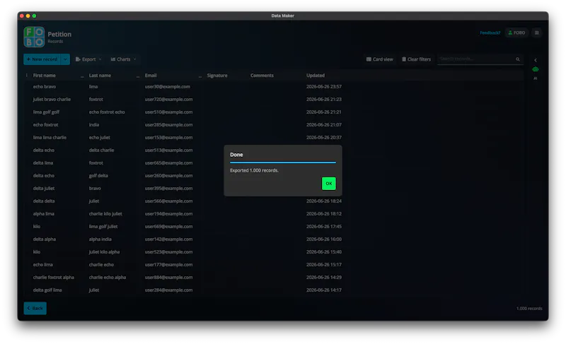Click the juliet bravo charlie first name cell
Viewport: 566px width, 344px height.
tap(52, 99)
